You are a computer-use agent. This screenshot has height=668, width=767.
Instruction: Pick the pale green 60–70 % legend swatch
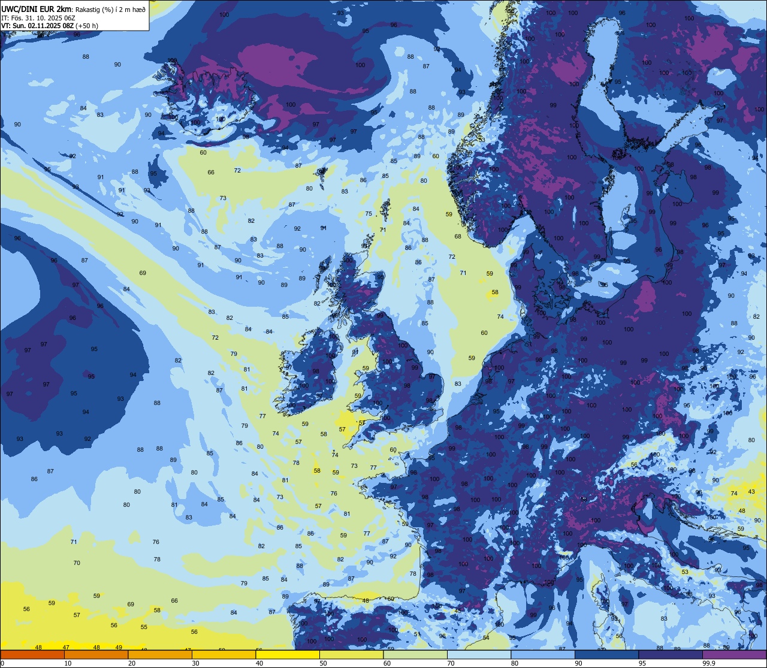(x=415, y=655)
